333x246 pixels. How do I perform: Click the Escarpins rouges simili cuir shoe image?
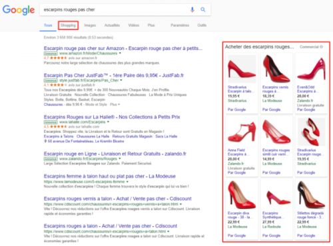tap(276, 132)
